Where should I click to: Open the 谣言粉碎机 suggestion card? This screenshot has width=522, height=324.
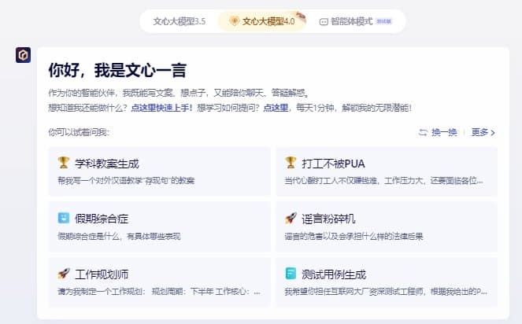387,226
